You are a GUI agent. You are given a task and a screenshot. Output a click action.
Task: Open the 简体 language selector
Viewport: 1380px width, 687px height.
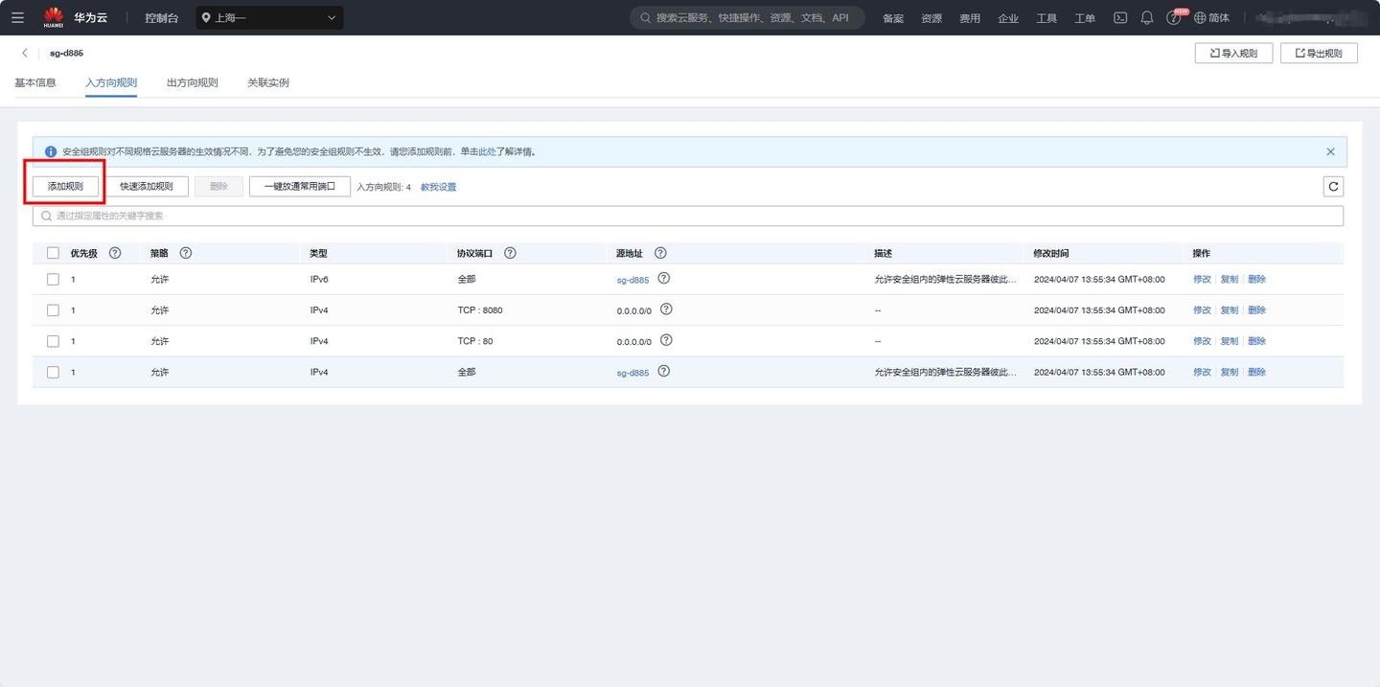pyautogui.click(x=1219, y=17)
